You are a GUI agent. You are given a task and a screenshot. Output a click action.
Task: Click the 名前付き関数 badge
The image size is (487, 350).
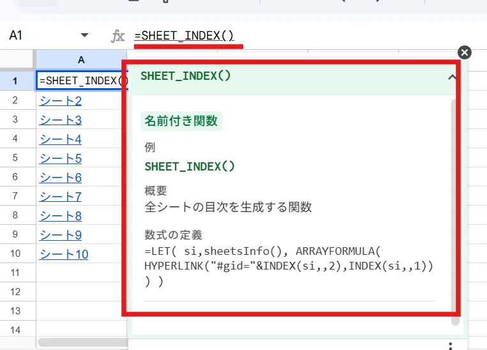tap(181, 121)
